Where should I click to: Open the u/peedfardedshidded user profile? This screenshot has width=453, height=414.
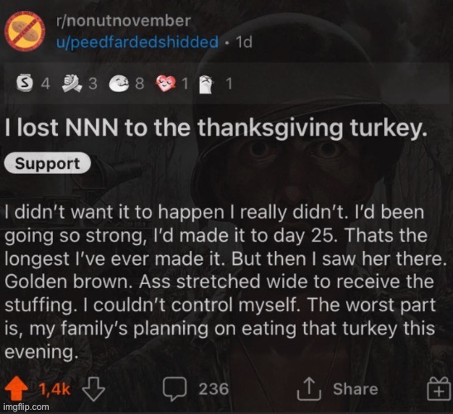pos(137,42)
